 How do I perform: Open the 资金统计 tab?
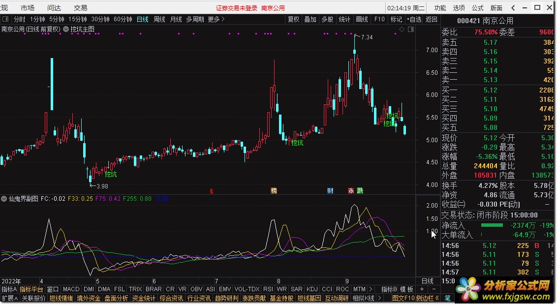[144, 298]
